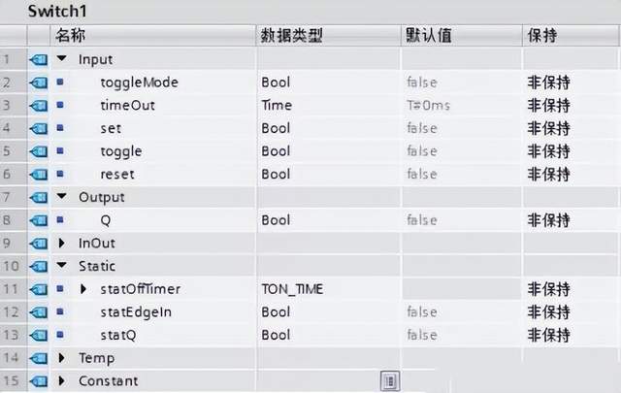This screenshot has height=393, width=621.
Task: Collapse the Static section
Action: coord(63,266)
